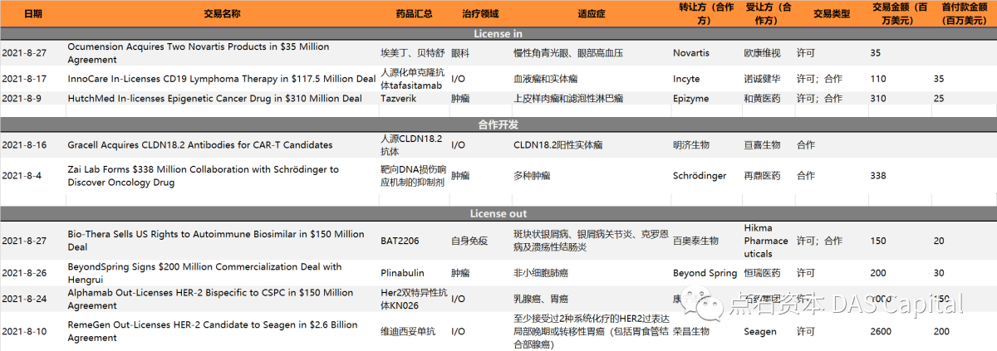The height and width of the screenshot is (351, 997).
Task: Select the date 2021-8-10
Action: (24, 332)
